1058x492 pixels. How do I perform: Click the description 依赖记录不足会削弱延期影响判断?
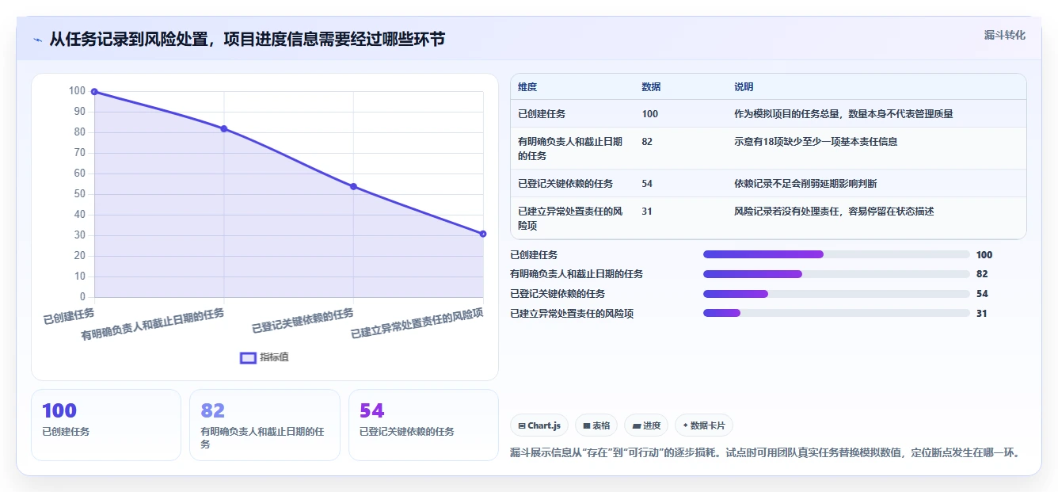point(805,184)
